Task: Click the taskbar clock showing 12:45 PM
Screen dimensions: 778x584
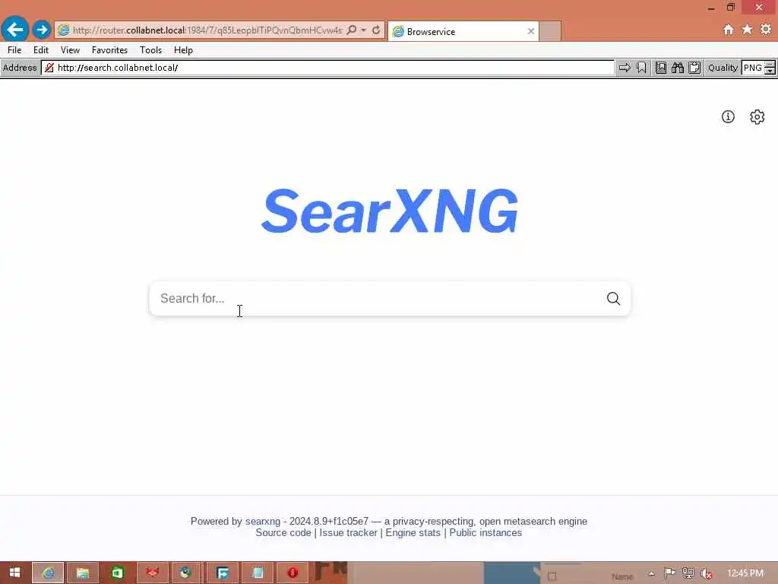Action: [x=745, y=573]
